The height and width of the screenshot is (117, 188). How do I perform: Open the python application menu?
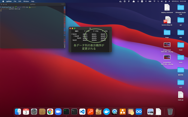tap(9, 1)
